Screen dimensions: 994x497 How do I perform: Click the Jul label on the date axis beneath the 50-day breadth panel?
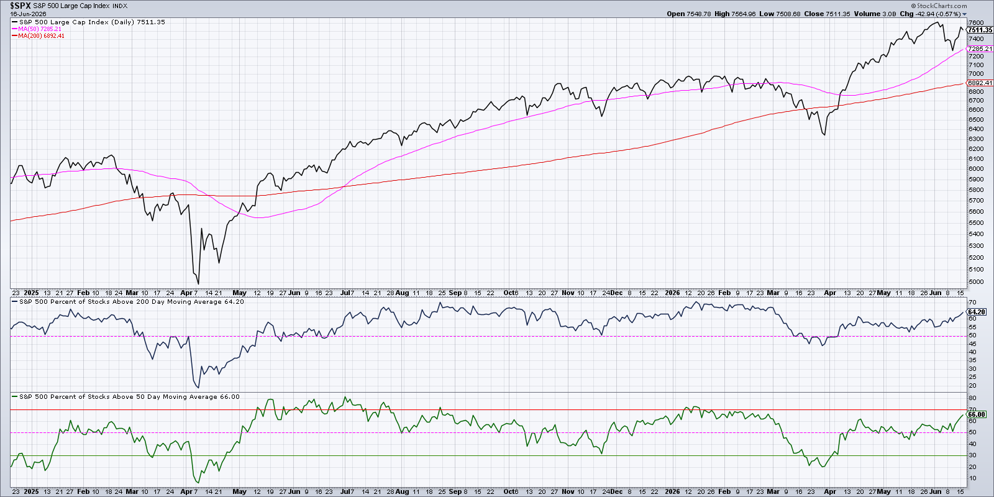click(345, 491)
